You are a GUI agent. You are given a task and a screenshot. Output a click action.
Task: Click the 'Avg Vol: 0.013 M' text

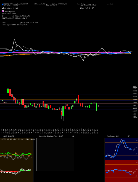point(88,5)
